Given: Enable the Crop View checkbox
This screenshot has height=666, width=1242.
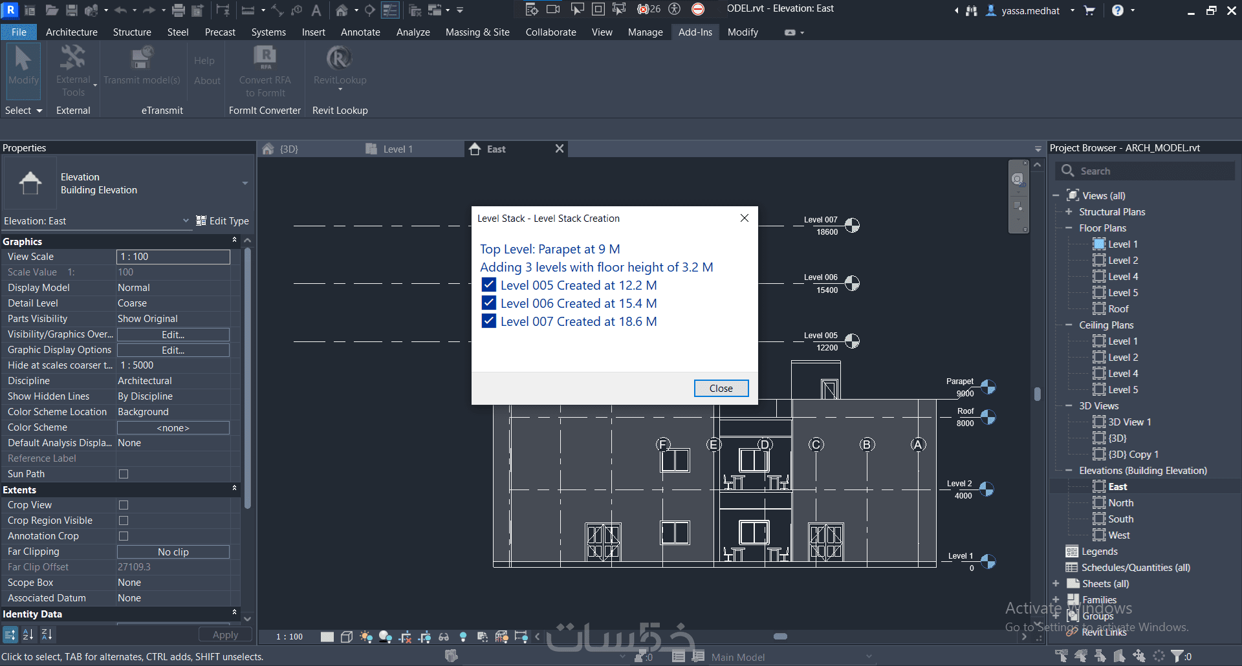Looking at the screenshot, I should click(x=124, y=505).
